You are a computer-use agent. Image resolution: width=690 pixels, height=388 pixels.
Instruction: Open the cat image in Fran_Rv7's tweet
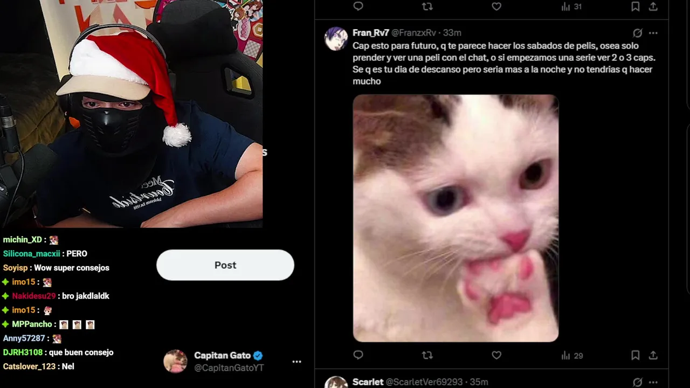[456, 218]
